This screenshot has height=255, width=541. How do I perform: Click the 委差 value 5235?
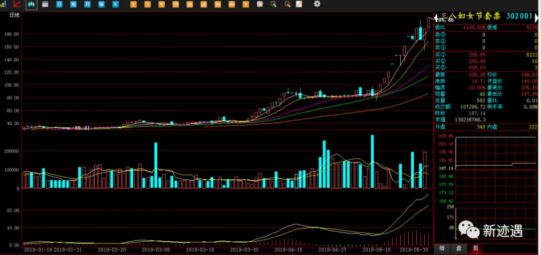[531, 27]
